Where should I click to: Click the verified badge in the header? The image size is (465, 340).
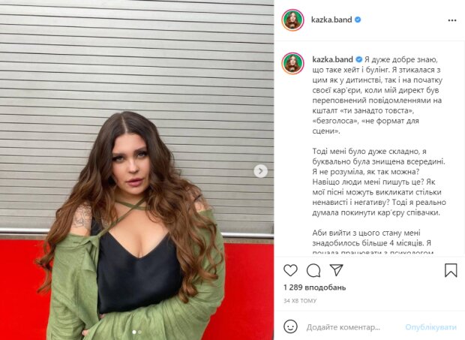(358, 20)
